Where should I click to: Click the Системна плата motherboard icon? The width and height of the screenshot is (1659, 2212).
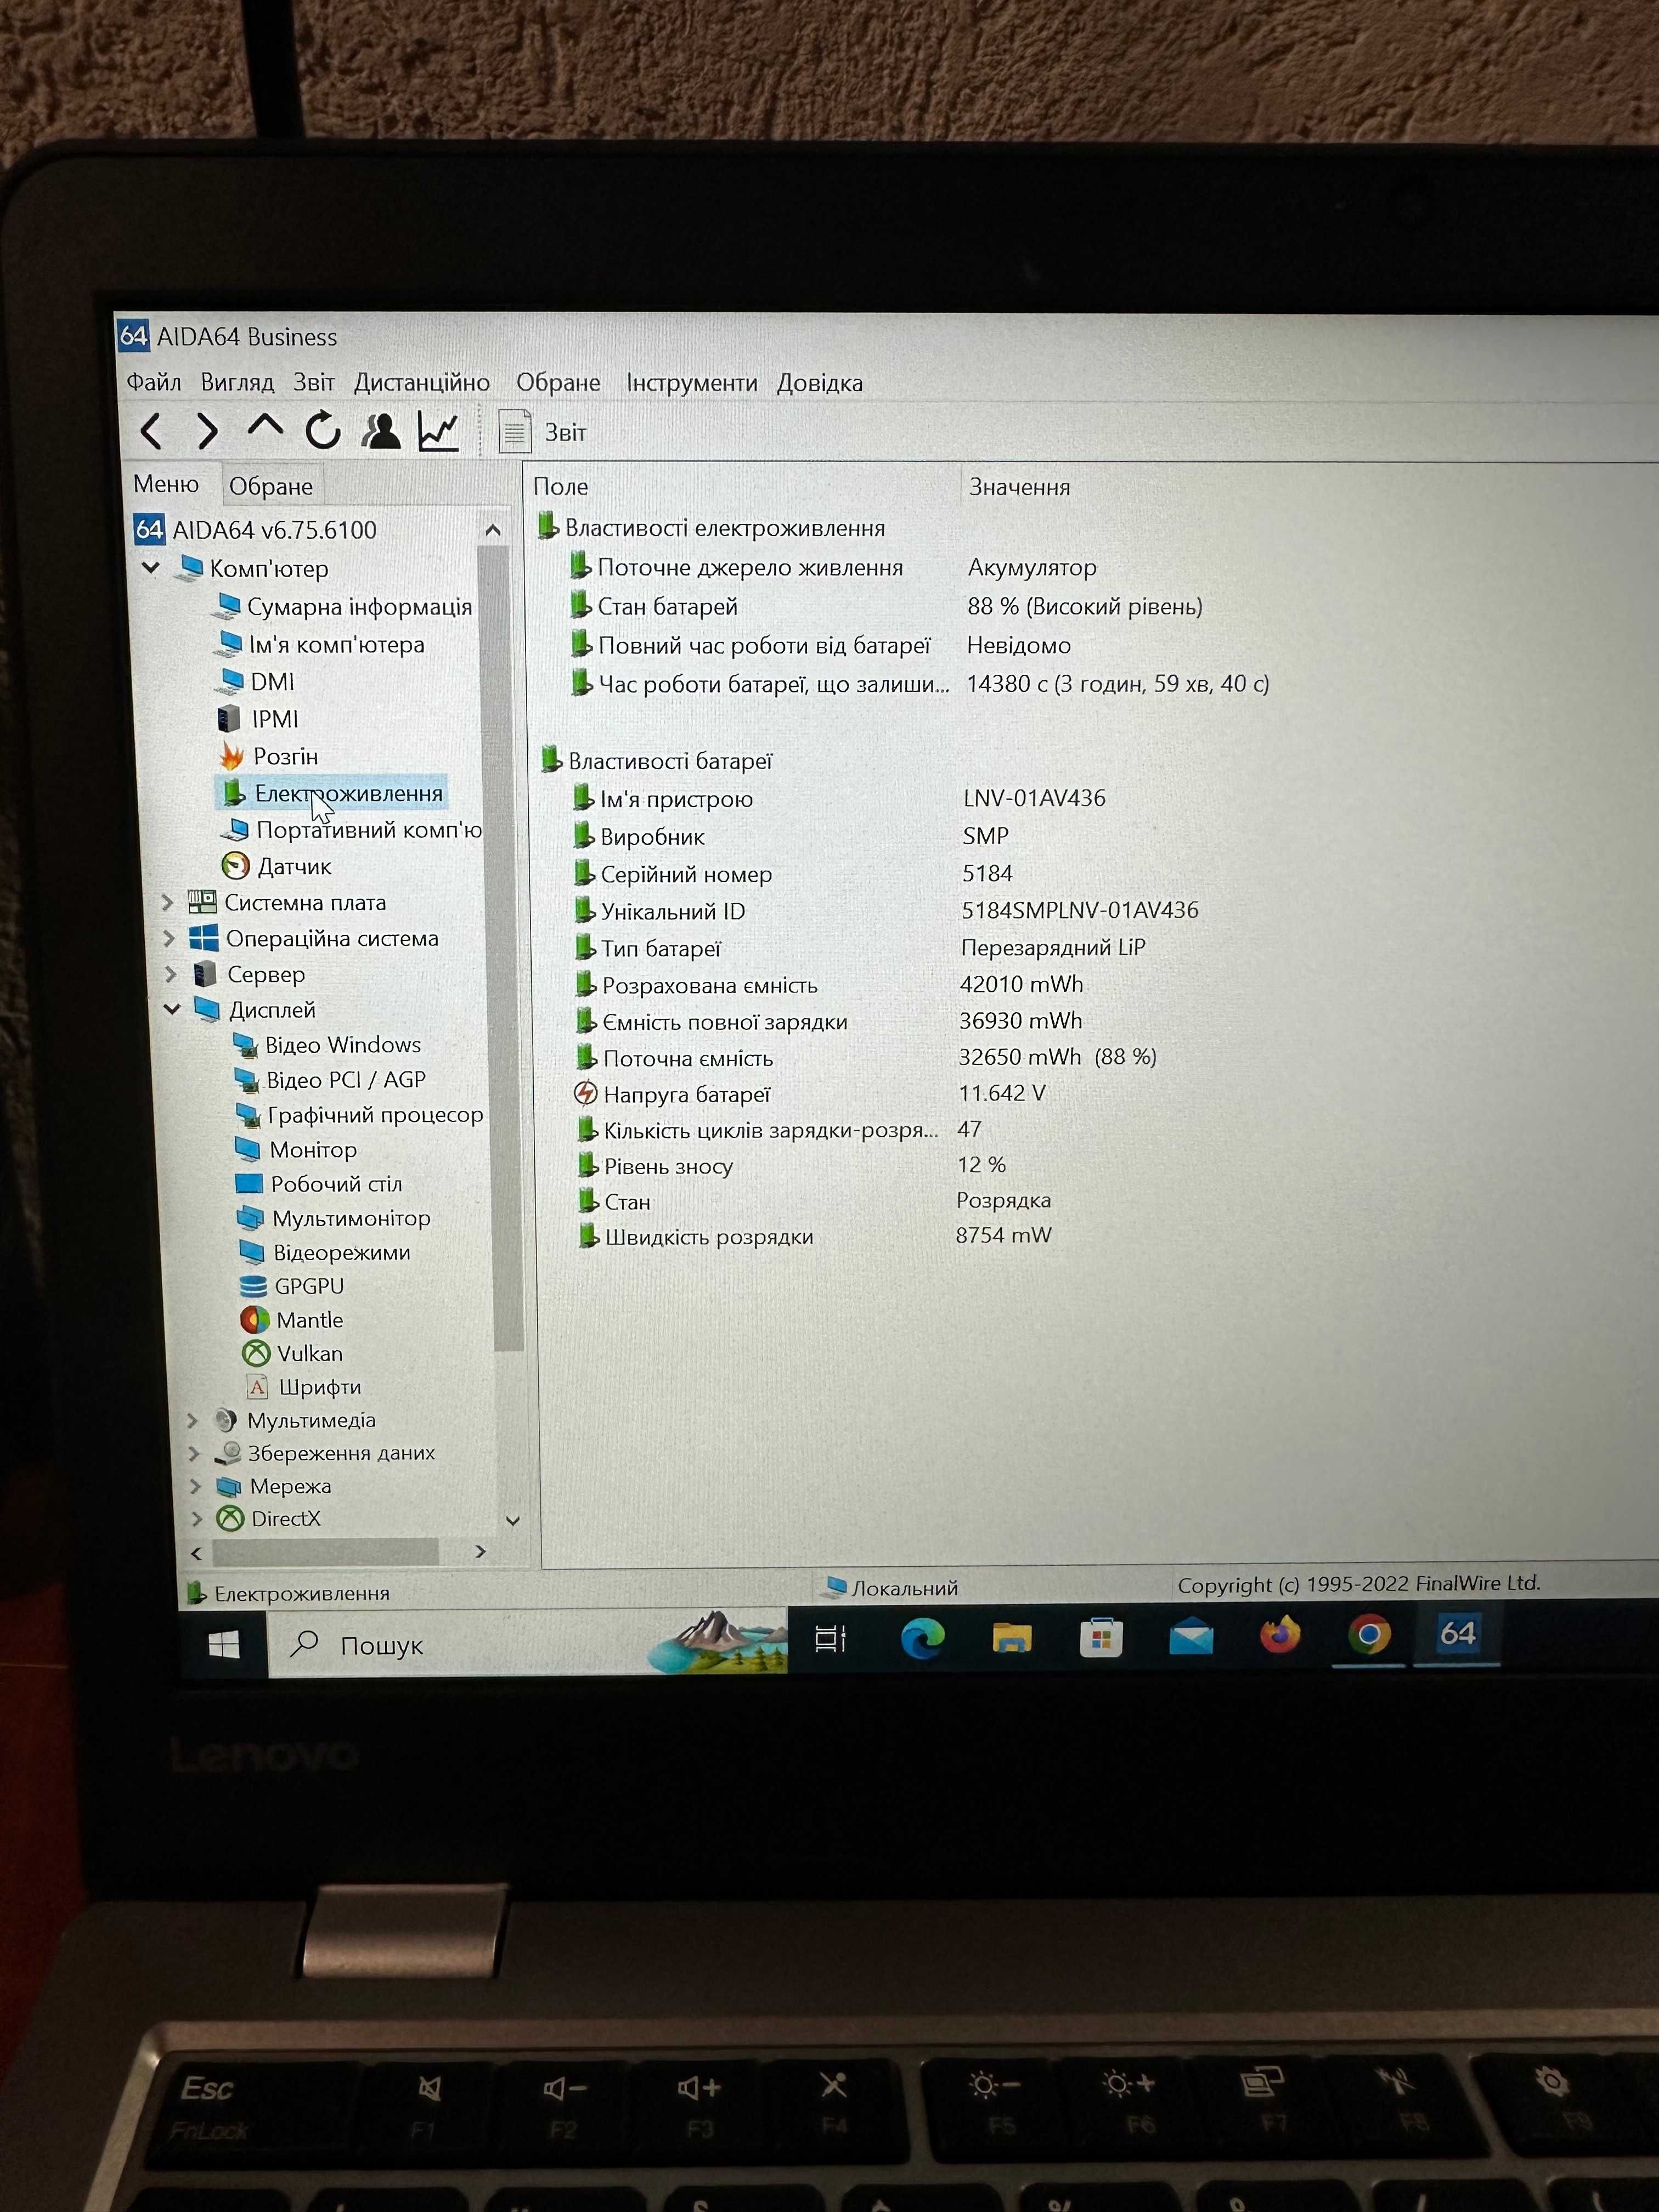click(x=202, y=902)
